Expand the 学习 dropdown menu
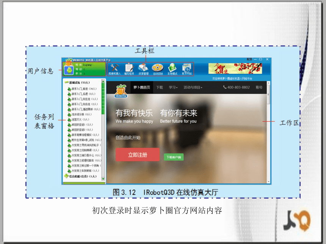 click(x=173, y=87)
